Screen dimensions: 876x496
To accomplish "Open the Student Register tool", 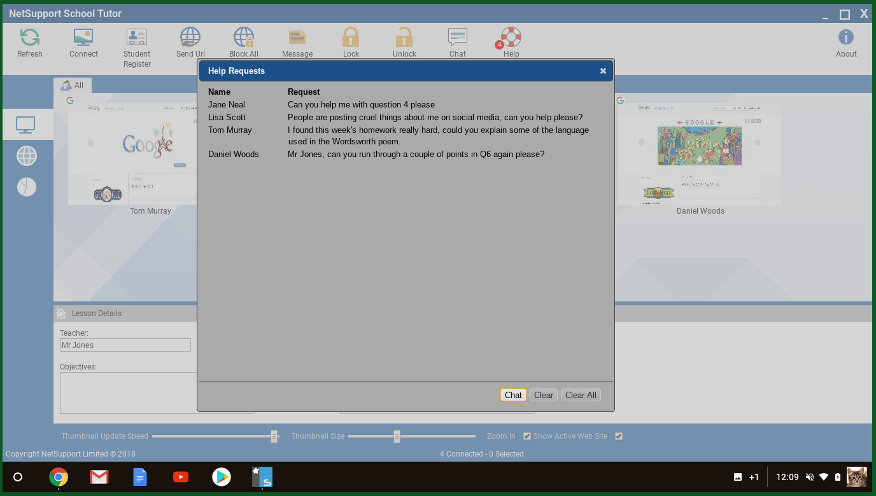I will [x=137, y=38].
